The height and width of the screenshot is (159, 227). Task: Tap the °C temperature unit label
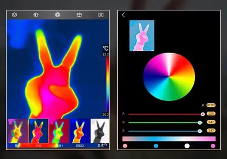(106, 48)
